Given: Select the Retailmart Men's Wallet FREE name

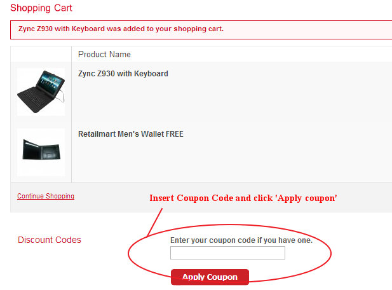Looking at the screenshot, I should pyautogui.click(x=130, y=134).
